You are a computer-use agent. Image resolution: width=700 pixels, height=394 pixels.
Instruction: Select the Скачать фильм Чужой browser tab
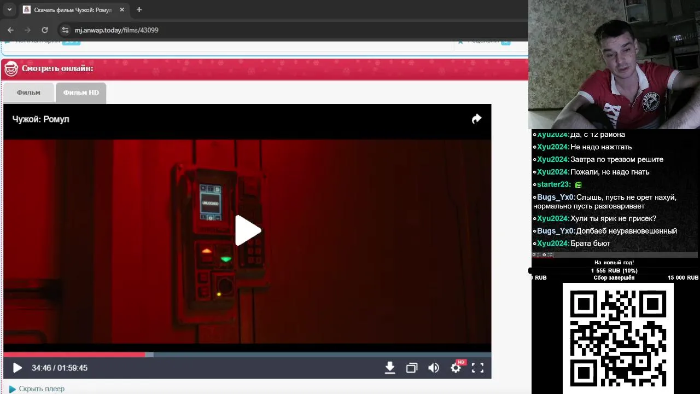(x=74, y=10)
